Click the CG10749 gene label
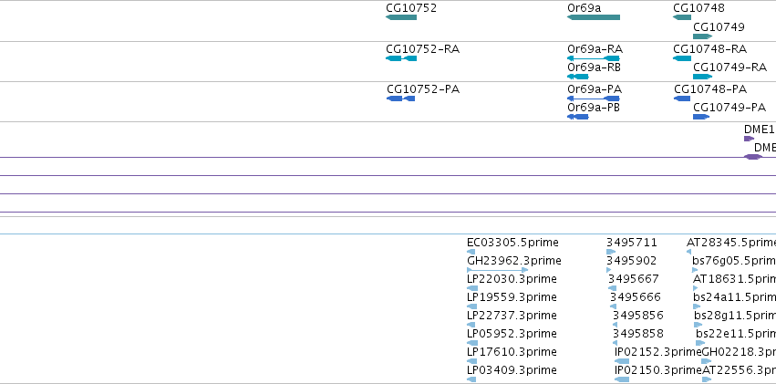This screenshot has height=384, width=776. (x=719, y=27)
